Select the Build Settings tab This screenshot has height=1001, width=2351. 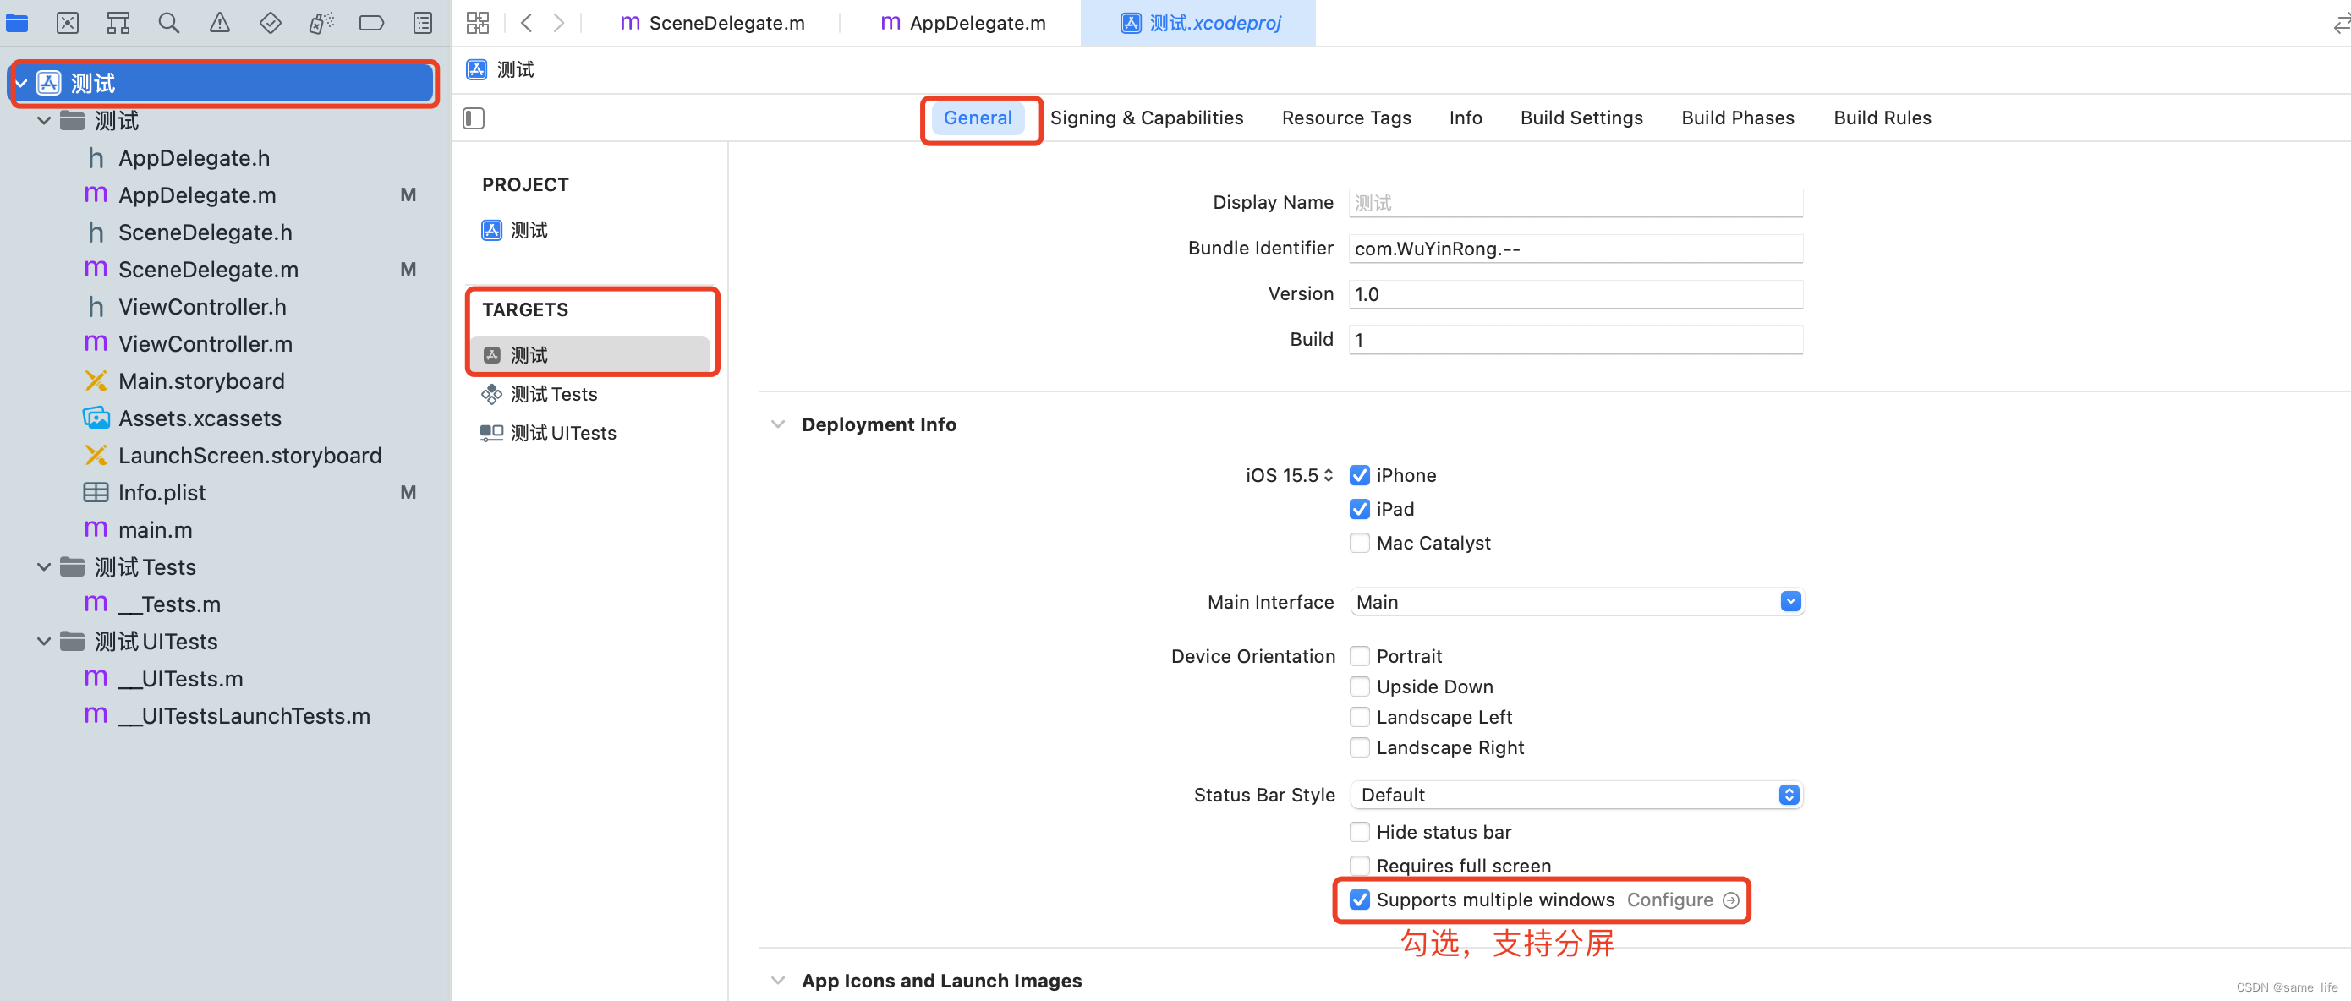(1581, 117)
